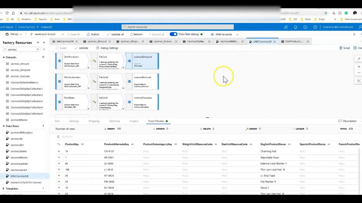Add a transformation after the FactSales source
The height and width of the screenshot is (203, 362).
[x=88, y=109]
